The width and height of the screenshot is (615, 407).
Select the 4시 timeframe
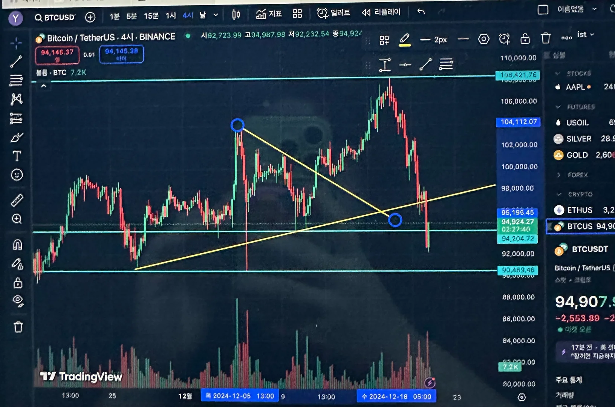188,15
